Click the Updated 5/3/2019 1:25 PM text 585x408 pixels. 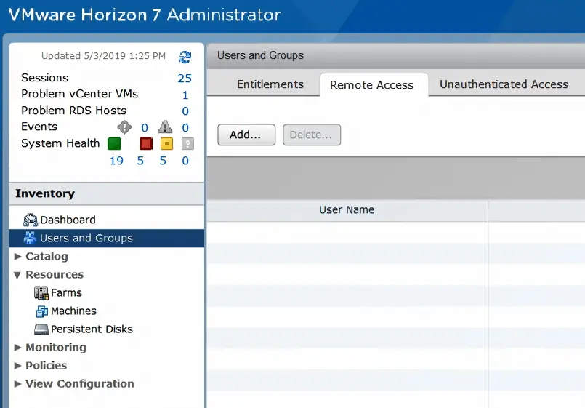(x=103, y=56)
